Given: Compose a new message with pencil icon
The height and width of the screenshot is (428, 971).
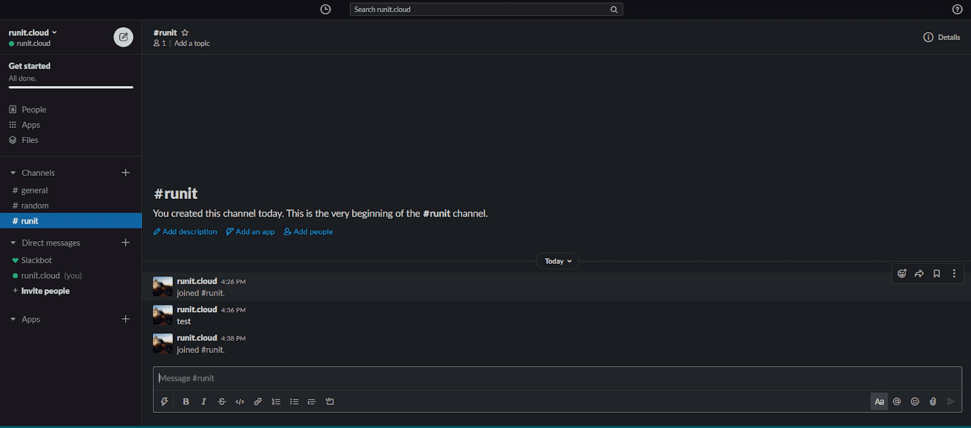Looking at the screenshot, I should coord(123,37).
